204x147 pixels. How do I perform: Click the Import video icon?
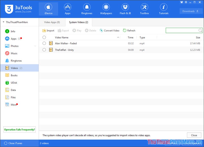tap(44, 31)
